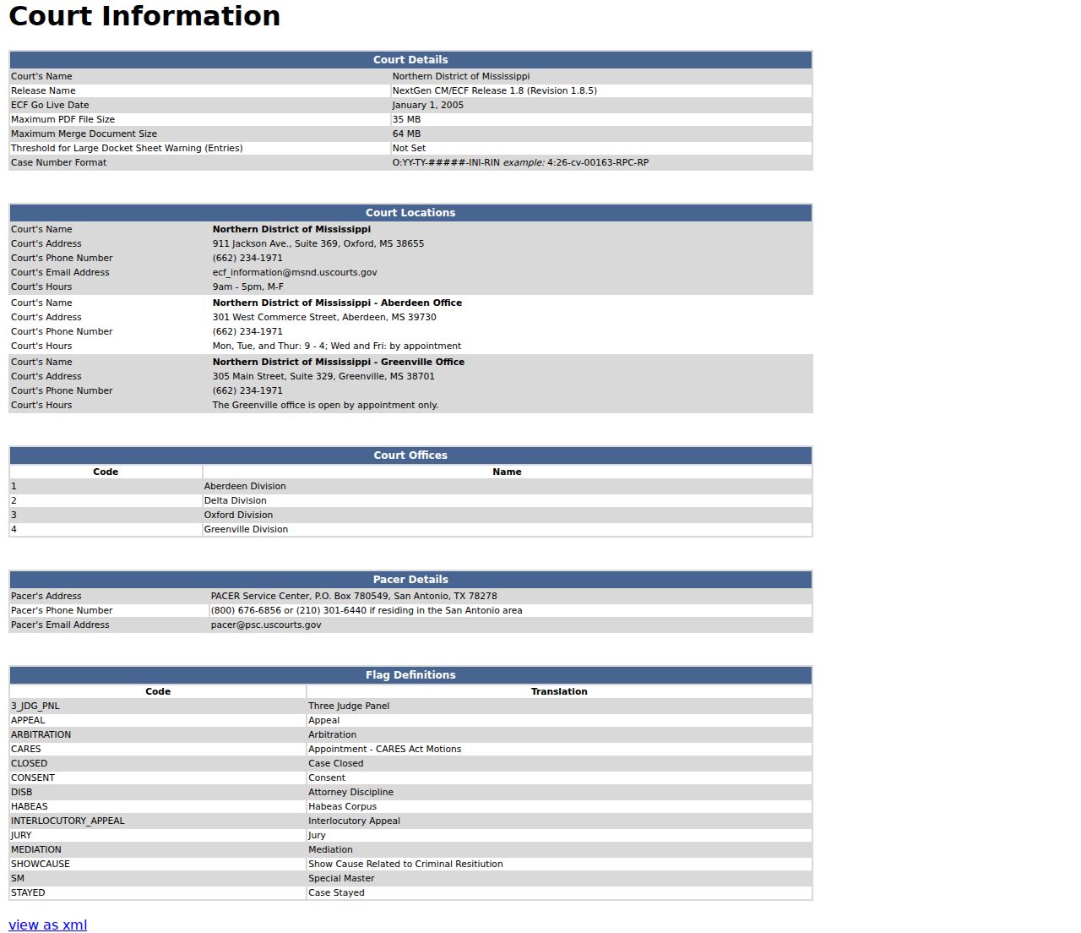Select the ecf_information@msnd.uscourts.gov email address

(295, 272)
